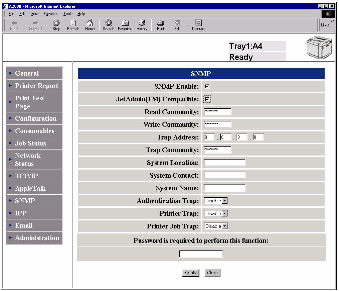Toggle the SNMP Enable checkbox
The height and width of the screenshot is (291, 339).
point(207,86)
